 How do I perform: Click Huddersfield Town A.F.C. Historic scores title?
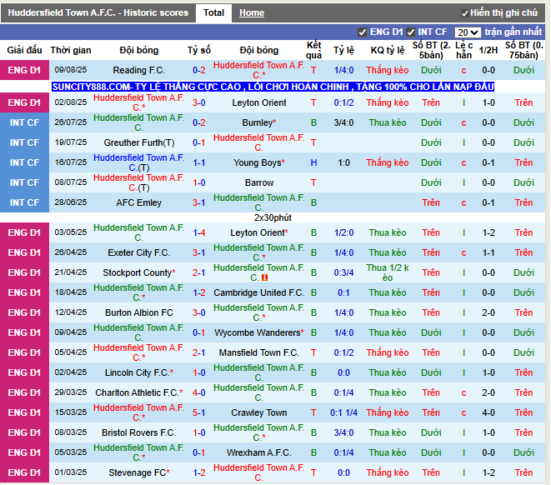tap(98, 13)
